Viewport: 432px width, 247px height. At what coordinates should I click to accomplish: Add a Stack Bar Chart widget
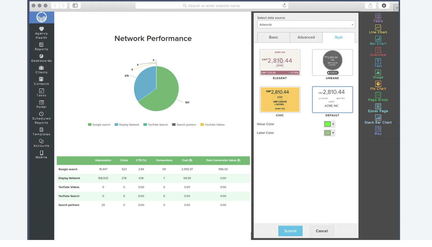coord(378,119)
